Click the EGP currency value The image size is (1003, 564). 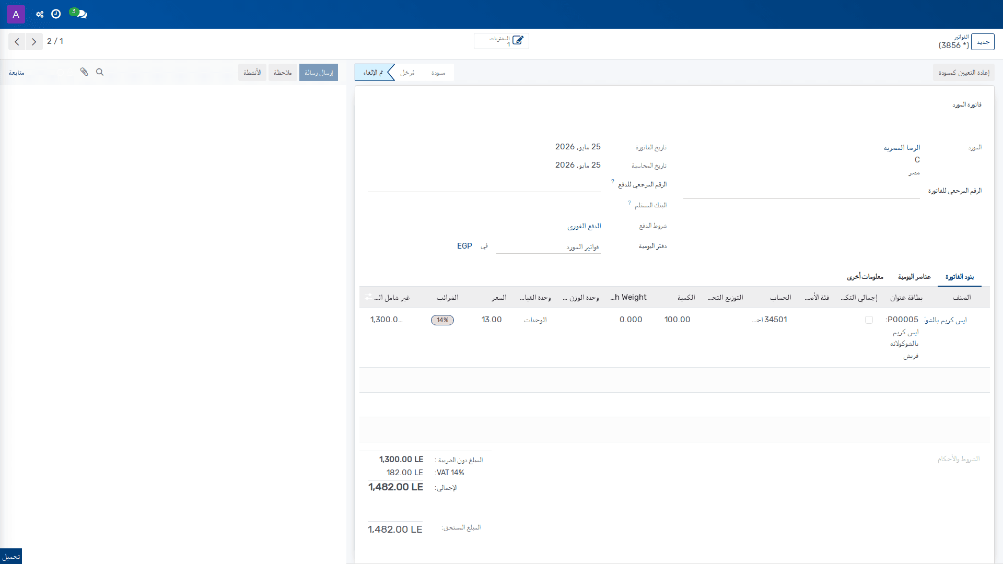464,246
